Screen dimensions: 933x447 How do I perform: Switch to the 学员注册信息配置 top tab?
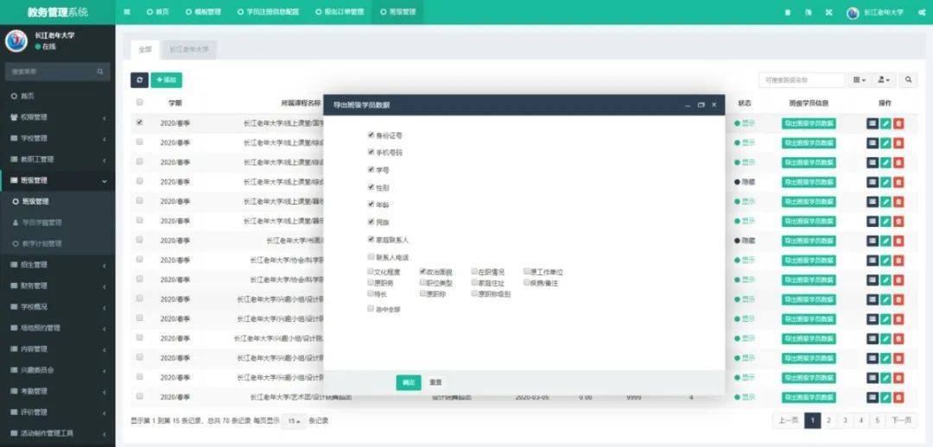tap(268, 12)
